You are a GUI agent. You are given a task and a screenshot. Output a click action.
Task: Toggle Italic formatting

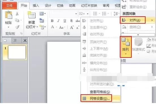[58, 21]
